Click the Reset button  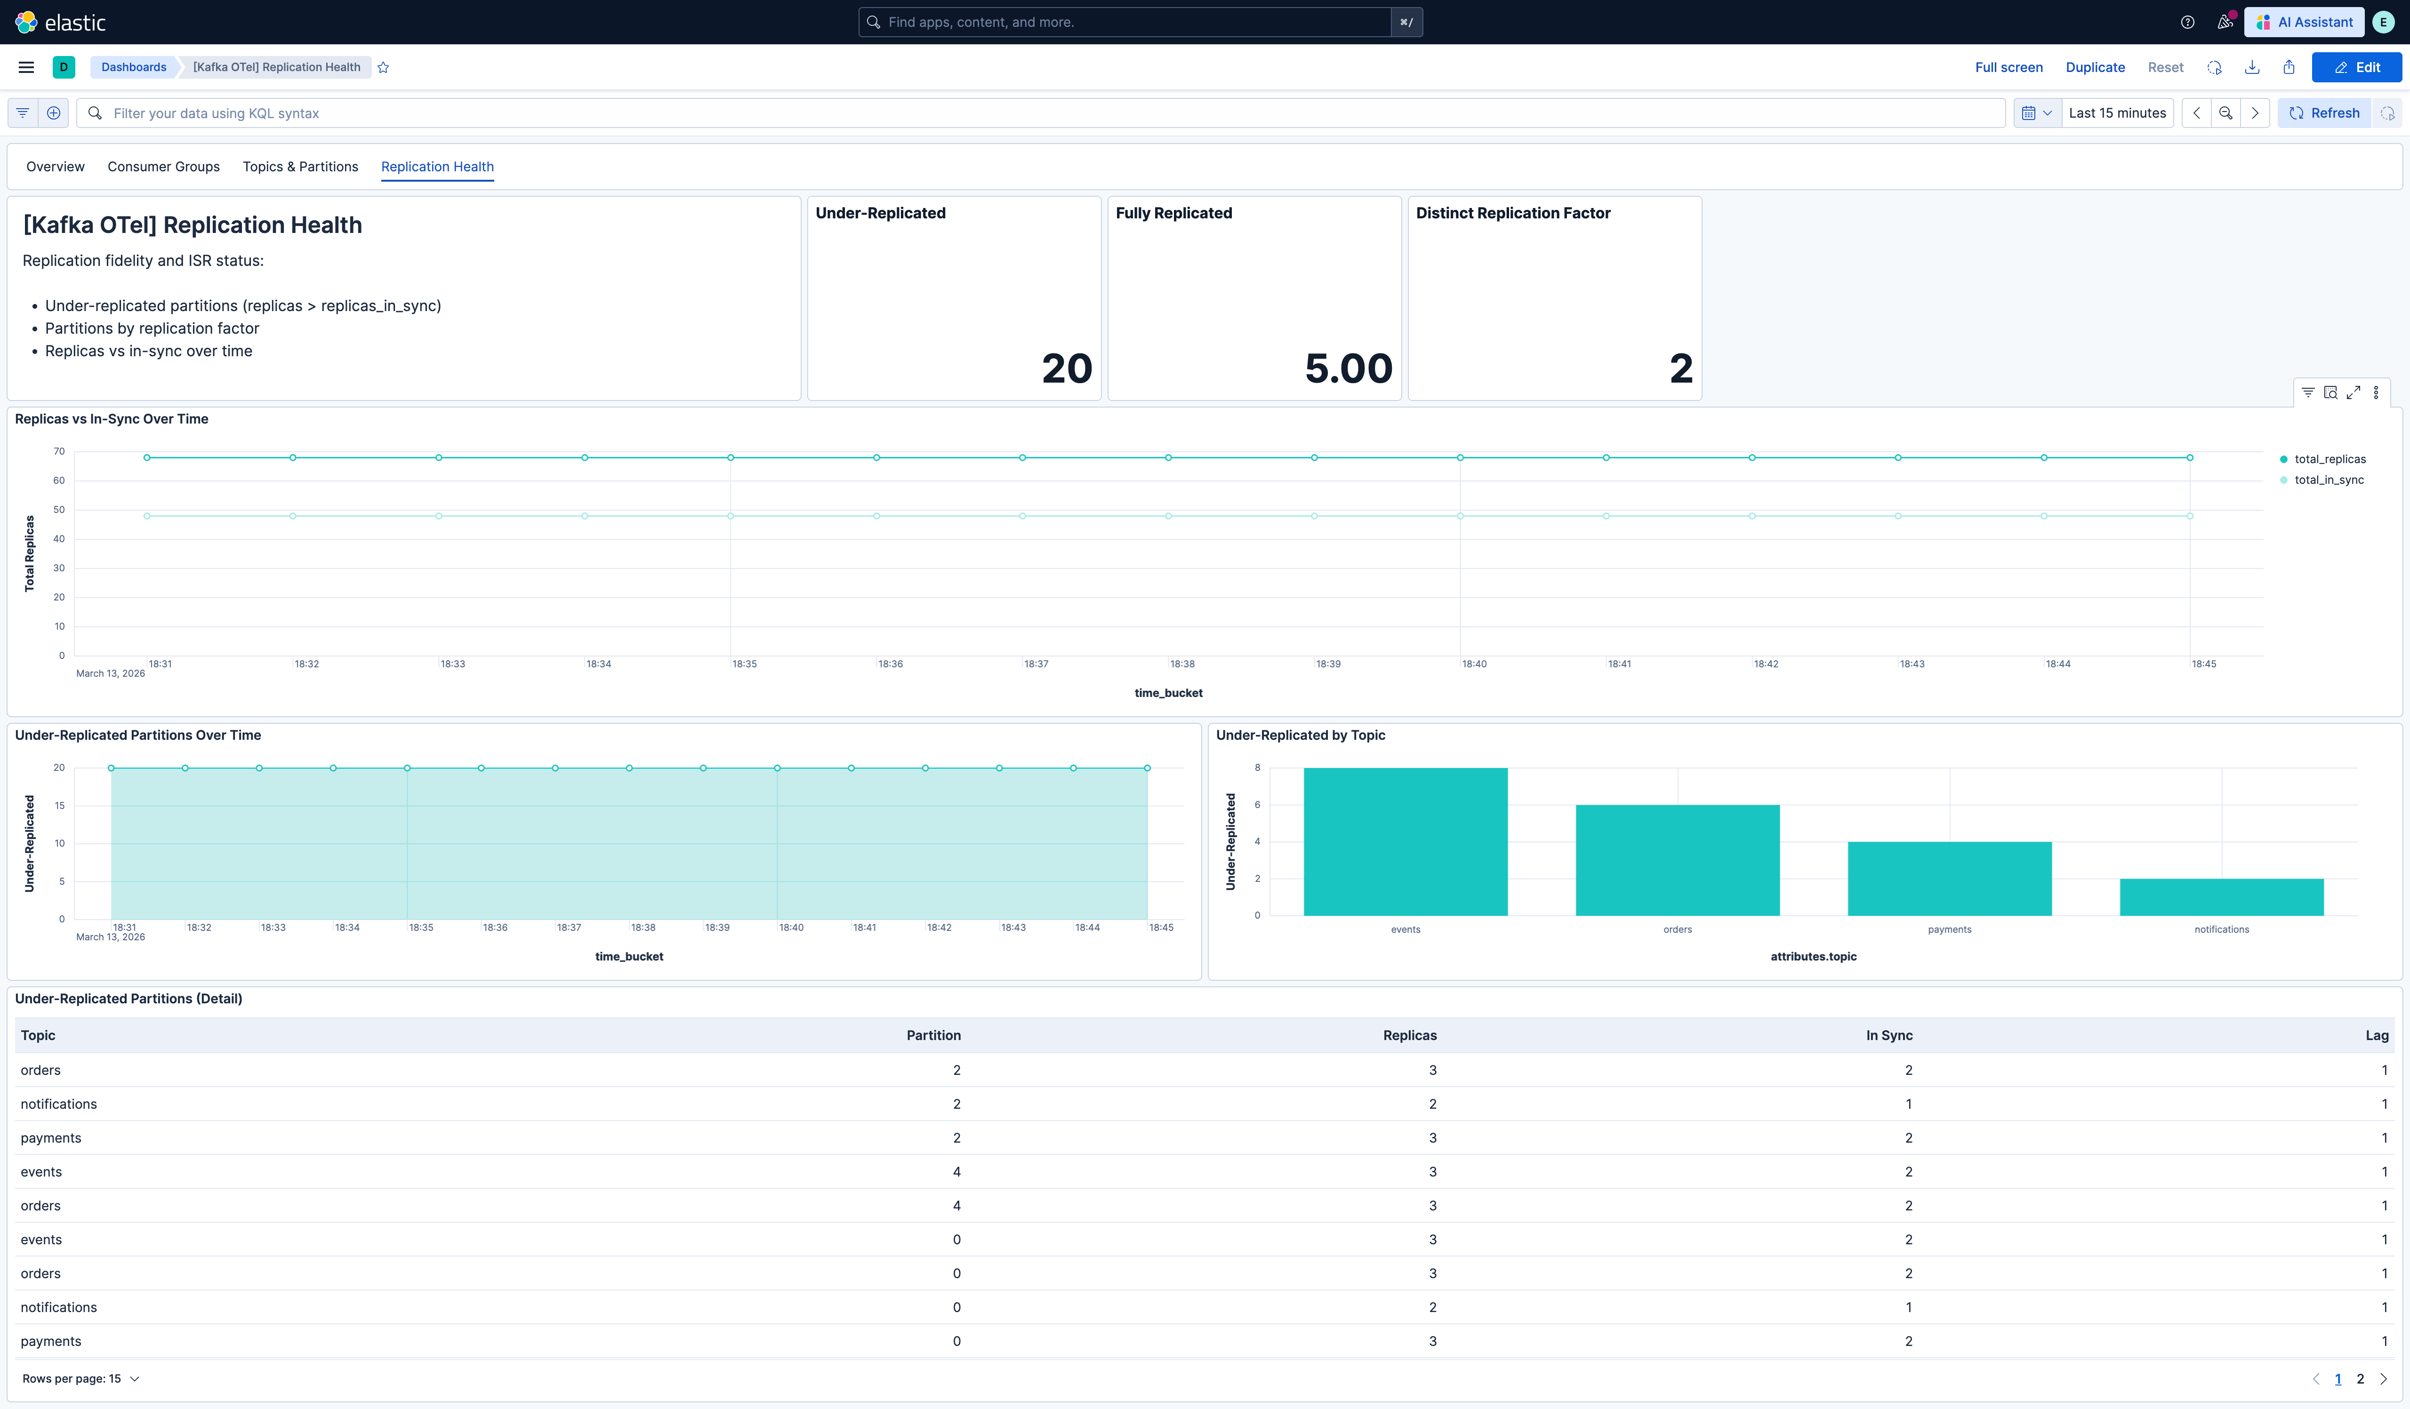pyautogui.click(x=2165, y=67)
